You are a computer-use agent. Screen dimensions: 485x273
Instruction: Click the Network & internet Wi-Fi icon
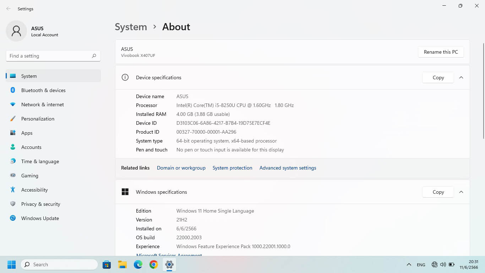[13, 105]
